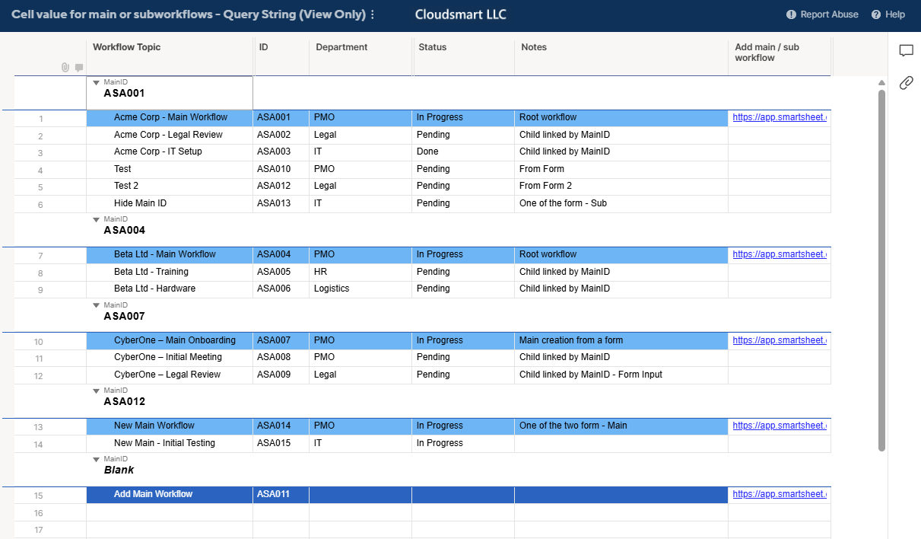Screen dimensions: 921x539
Task: Click the ID column header
Action: coord(281,57)
